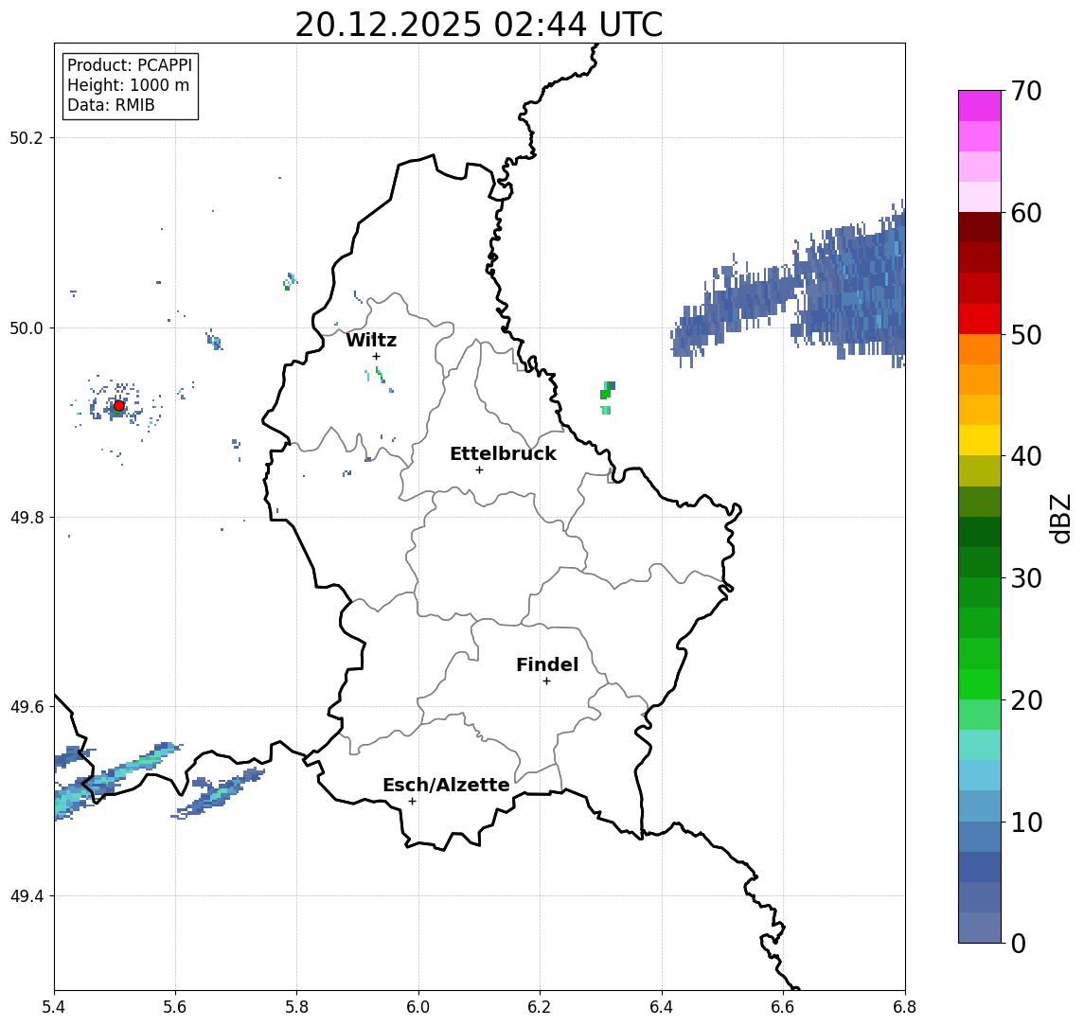The height and width of the screenshot is (1026, 1084).
Task: Click the dark green swatch just above 30
Action: click(x=980, y=562)
